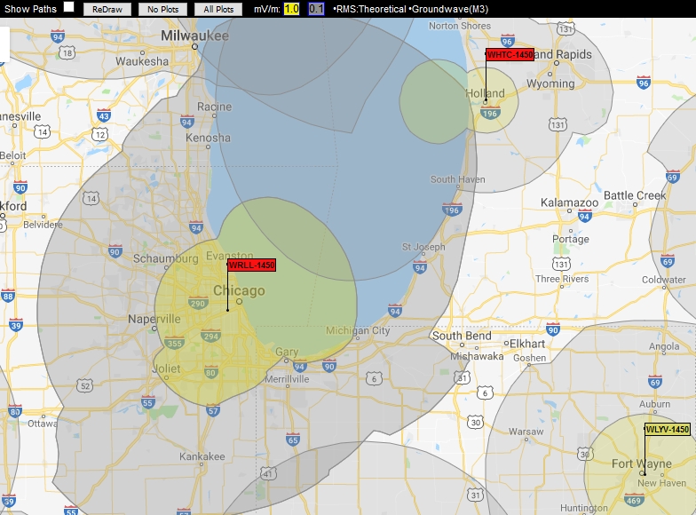Viewport: 696px width, 515px height.
Task: Click the WRLL-1450 station flag
Action: pyautogui.click(x=252, y=265)
